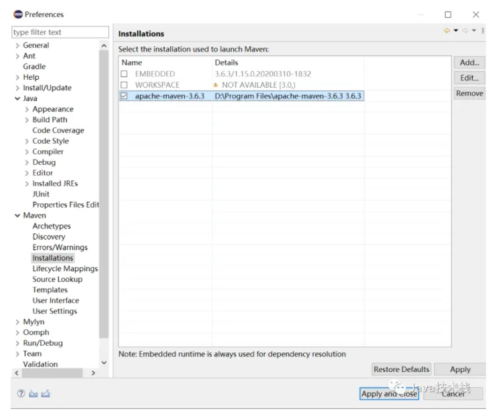Select Installations under Maven
The width and height of the screenshot is (488, 411).
click(x=53, y=258)
